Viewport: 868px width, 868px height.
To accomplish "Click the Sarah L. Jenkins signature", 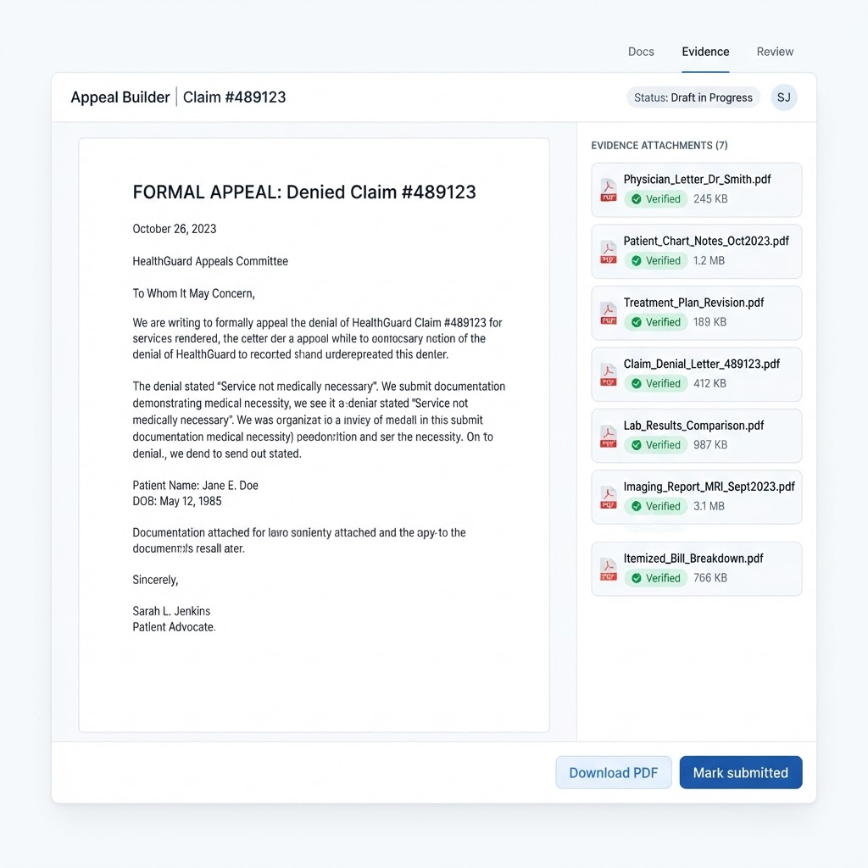I will tap(171, 611).
